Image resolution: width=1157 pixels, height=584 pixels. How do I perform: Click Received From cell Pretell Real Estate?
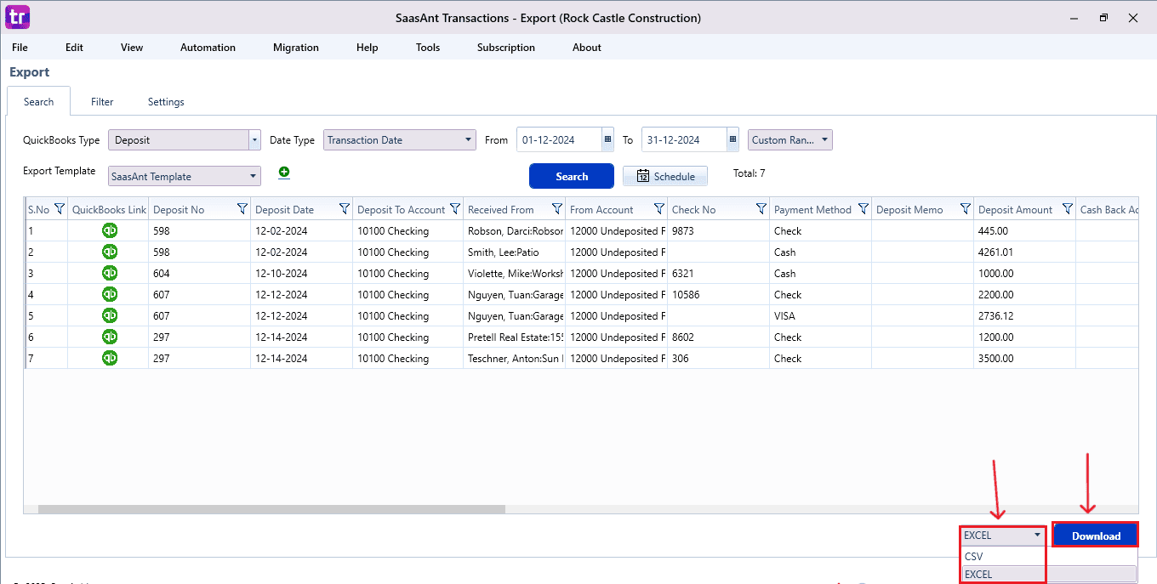click(514, 337)
